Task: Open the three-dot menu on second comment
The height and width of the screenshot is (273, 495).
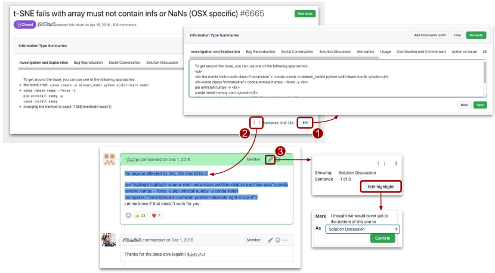Action: click(284, 240)
